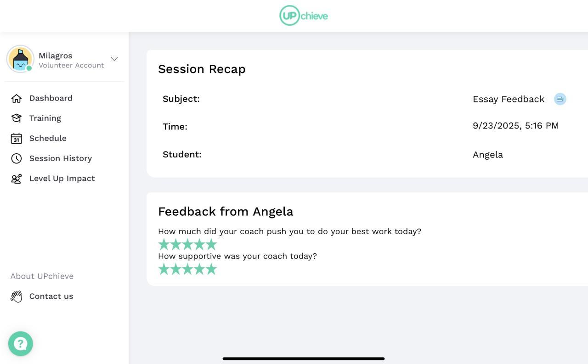
Task: Open the Dashboard menu item
Action: coord(51,98)
